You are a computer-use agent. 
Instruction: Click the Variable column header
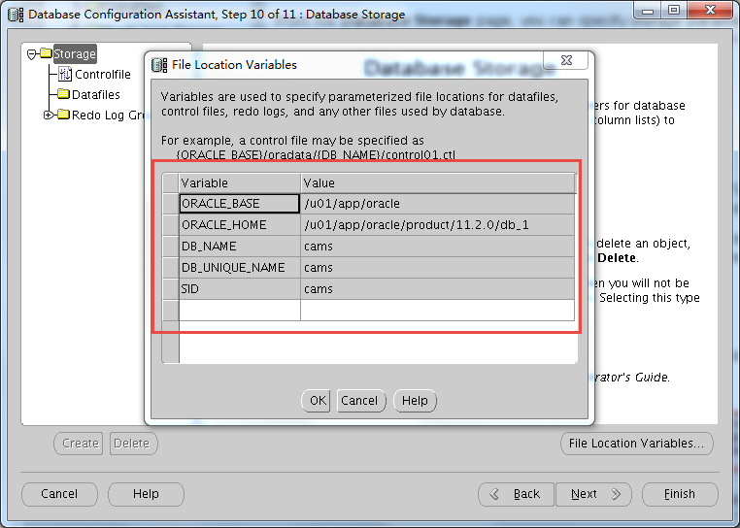[x=240, y=182]
